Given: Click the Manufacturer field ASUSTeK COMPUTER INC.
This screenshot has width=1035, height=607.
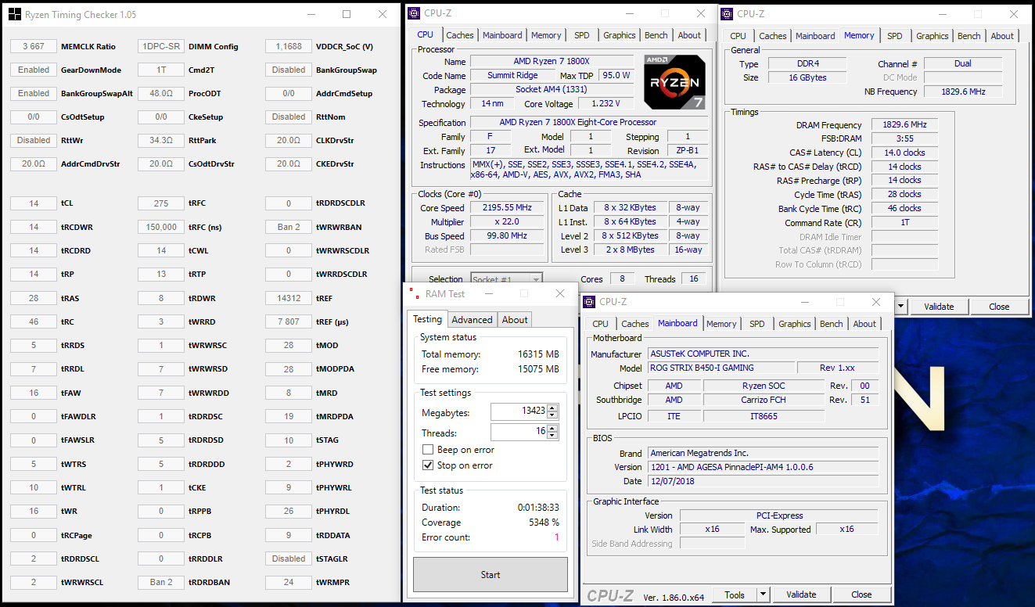Looking at the screenshot, I should pyautogui.click(x=763, y=354).
